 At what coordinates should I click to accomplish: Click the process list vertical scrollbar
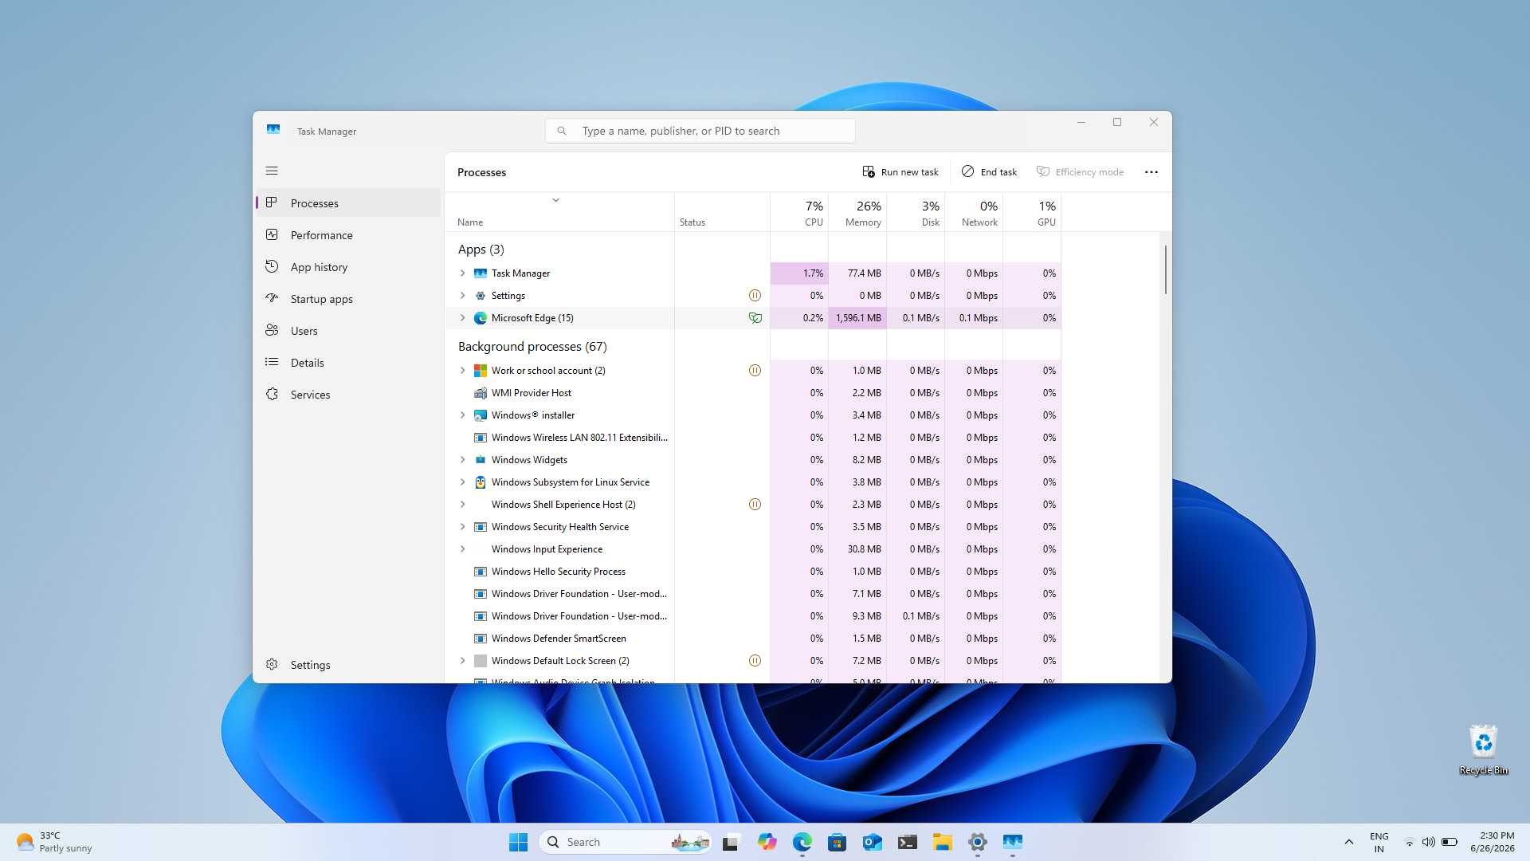(1165, 269)
